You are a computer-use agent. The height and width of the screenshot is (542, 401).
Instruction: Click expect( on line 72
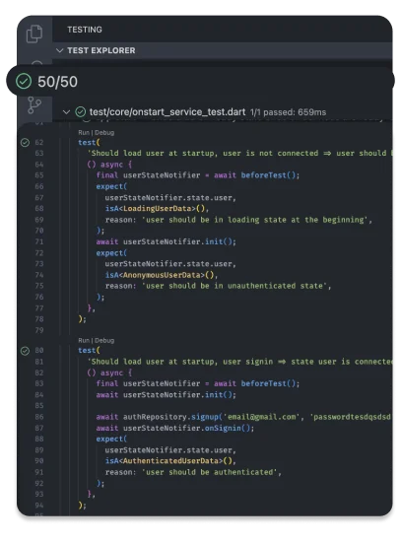[111, 253]
